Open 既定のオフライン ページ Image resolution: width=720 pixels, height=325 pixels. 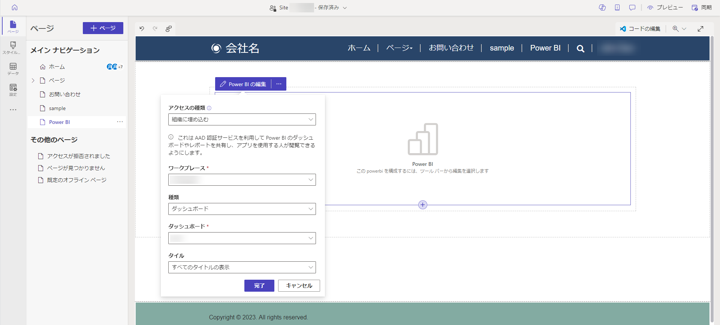click(77, 180)
